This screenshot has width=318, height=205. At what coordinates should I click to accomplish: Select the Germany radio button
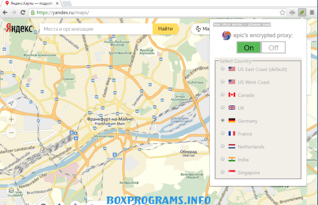(223, 120)
